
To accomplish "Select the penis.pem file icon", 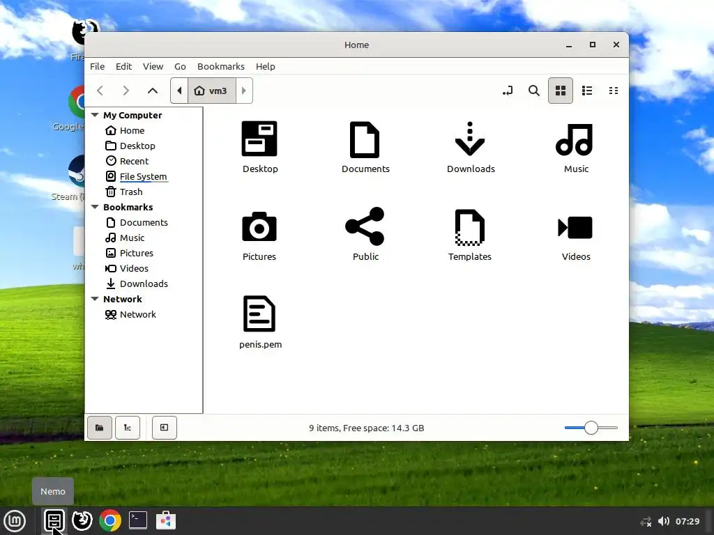I will (x=259, y=313).
